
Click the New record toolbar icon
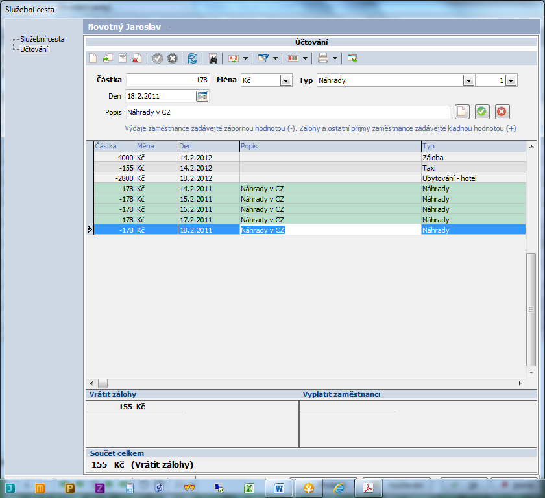tap(93, 58)
